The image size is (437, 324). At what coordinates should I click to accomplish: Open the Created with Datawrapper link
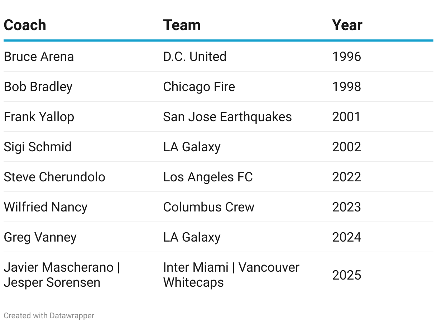[49, 316]
